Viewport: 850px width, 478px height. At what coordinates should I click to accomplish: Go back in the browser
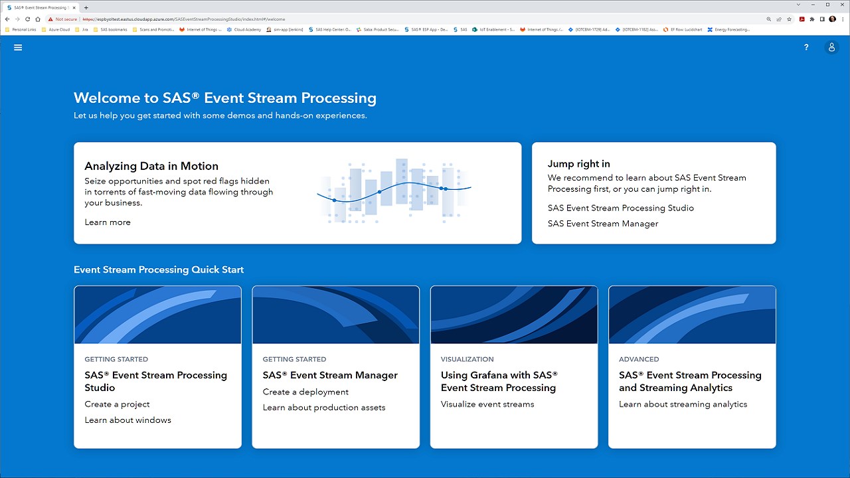point(7,19)
